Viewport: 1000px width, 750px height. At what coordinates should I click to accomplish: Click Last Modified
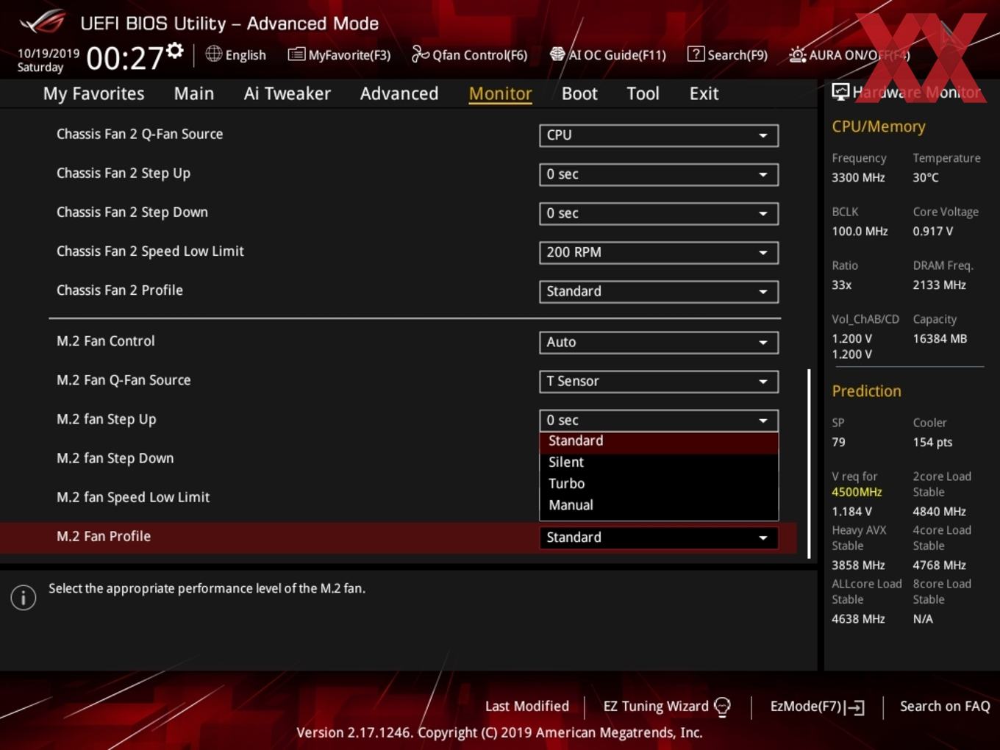pyautogui.click(x=527, y=707)
